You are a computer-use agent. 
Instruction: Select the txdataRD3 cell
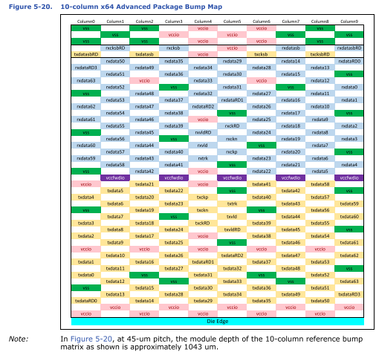[x=349, y=294]
